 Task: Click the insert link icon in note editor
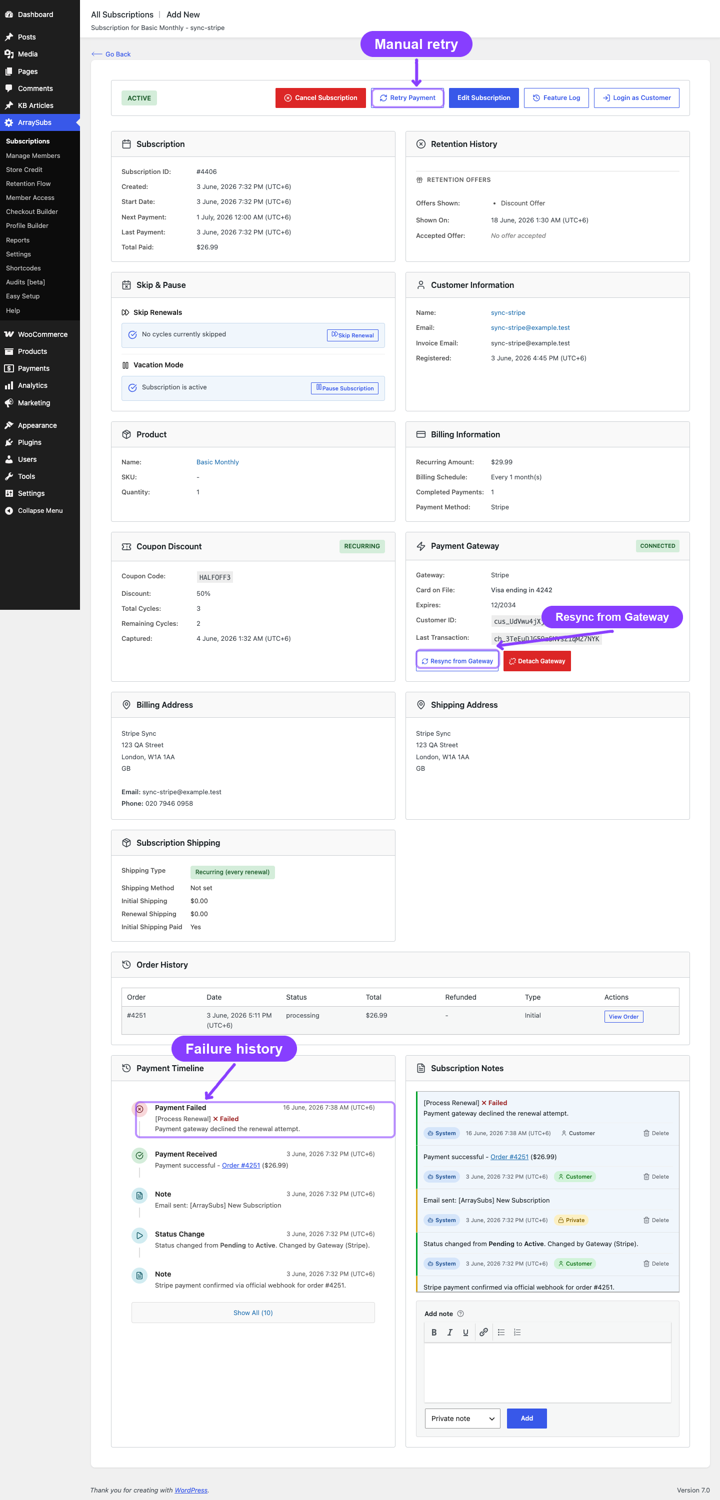pyautogui.click(x=483, y=1332)
